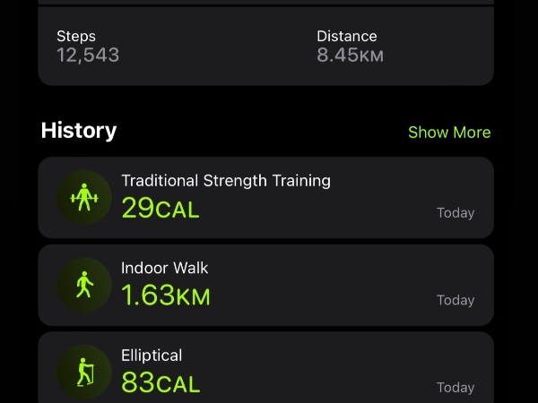Click Today on the Indoor Walk row
This screenshot has height=403, width=538.
[455, 300]
